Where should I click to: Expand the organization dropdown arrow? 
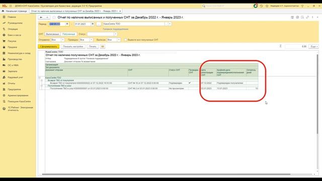pos(170,24)
